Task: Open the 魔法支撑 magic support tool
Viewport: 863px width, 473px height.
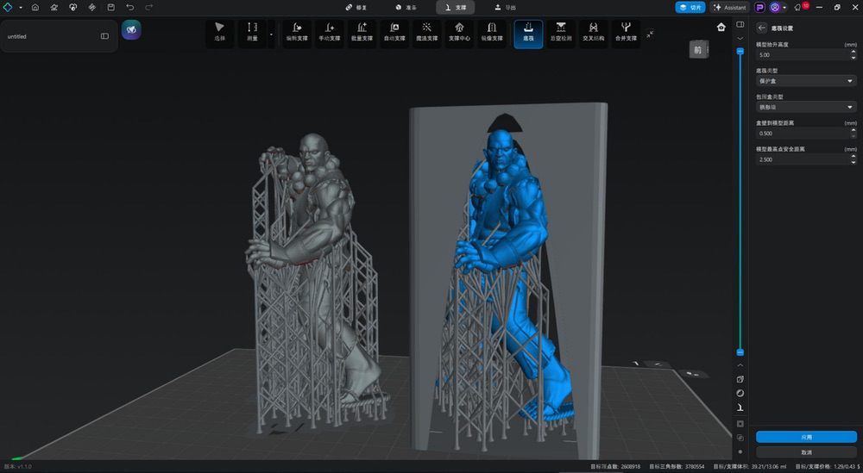Action: click(426, 32)
